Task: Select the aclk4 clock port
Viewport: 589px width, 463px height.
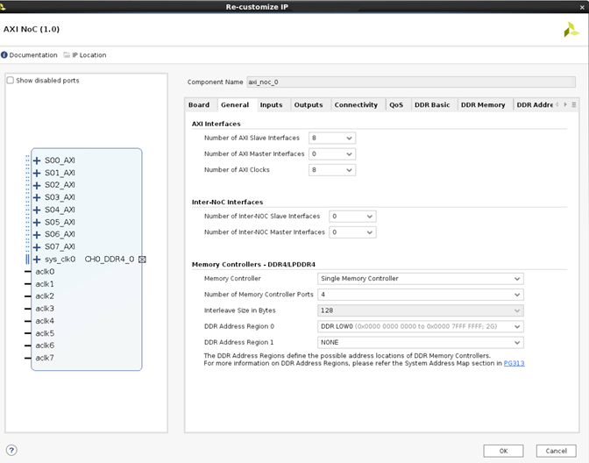Action: (x=45, y=321)
